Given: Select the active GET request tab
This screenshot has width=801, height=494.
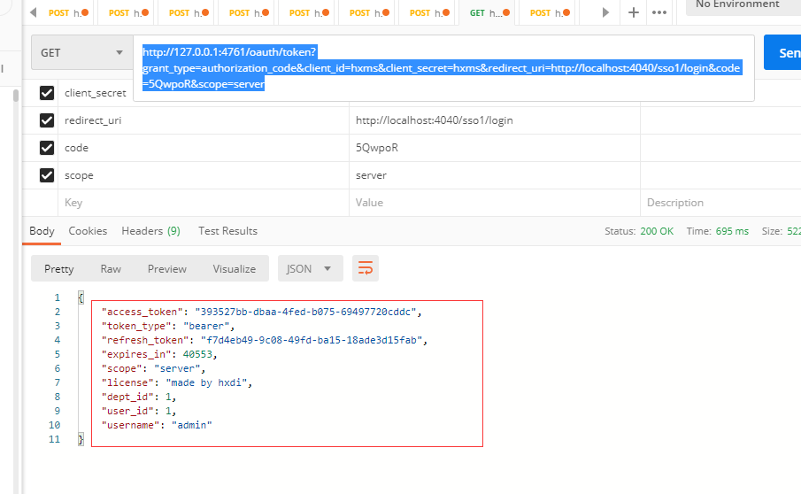Looking at the screenshot, I should 489,13.
